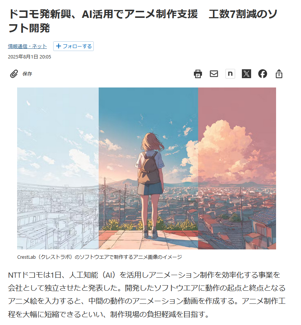Click the article headline ドコモ発新興
Screen dimensions: 301x325
tap(143, 21)
